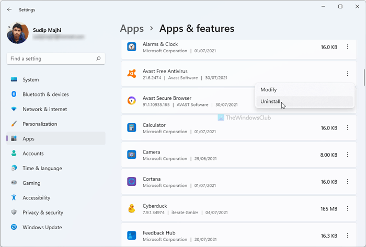Click the Avast Secure Browser icon
The height and width of the screenshot is (247, 366).
(132, 101)
